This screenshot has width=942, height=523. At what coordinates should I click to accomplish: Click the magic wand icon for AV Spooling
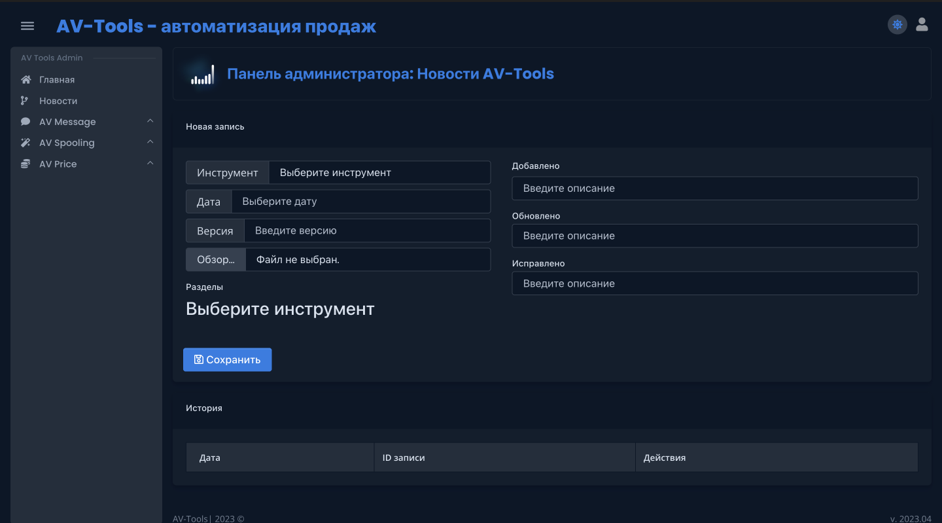coord(26,143)
